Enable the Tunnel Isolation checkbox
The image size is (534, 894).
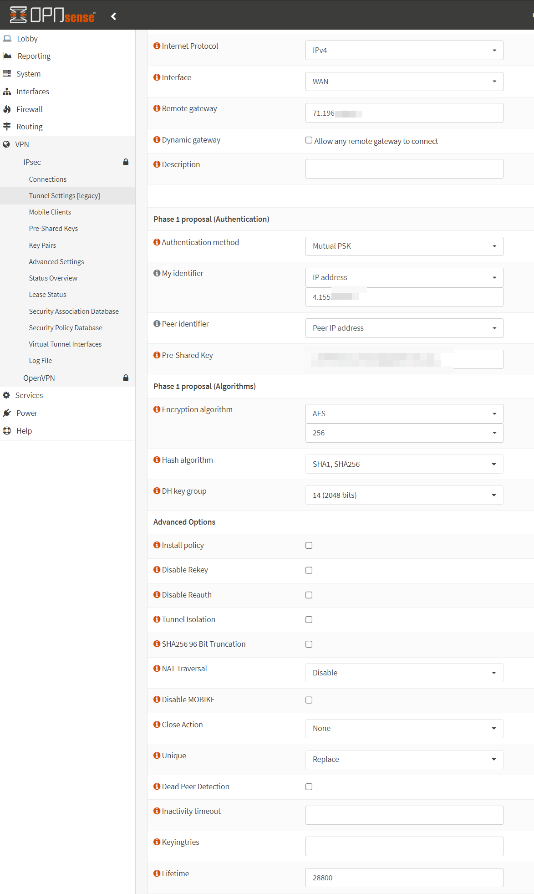[309, 619]
